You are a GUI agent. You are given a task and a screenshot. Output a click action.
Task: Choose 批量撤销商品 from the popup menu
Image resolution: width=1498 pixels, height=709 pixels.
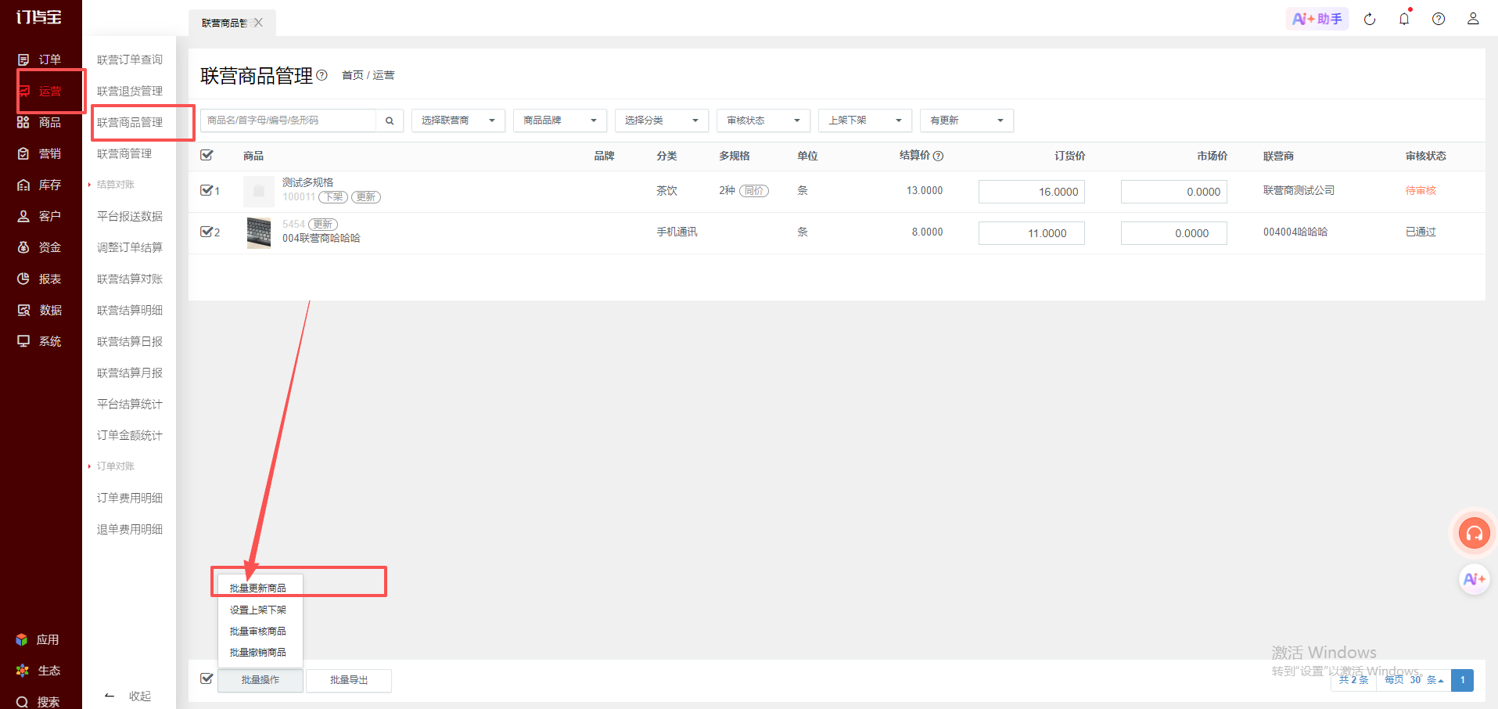pyautogui.click(x=258, y=652)
